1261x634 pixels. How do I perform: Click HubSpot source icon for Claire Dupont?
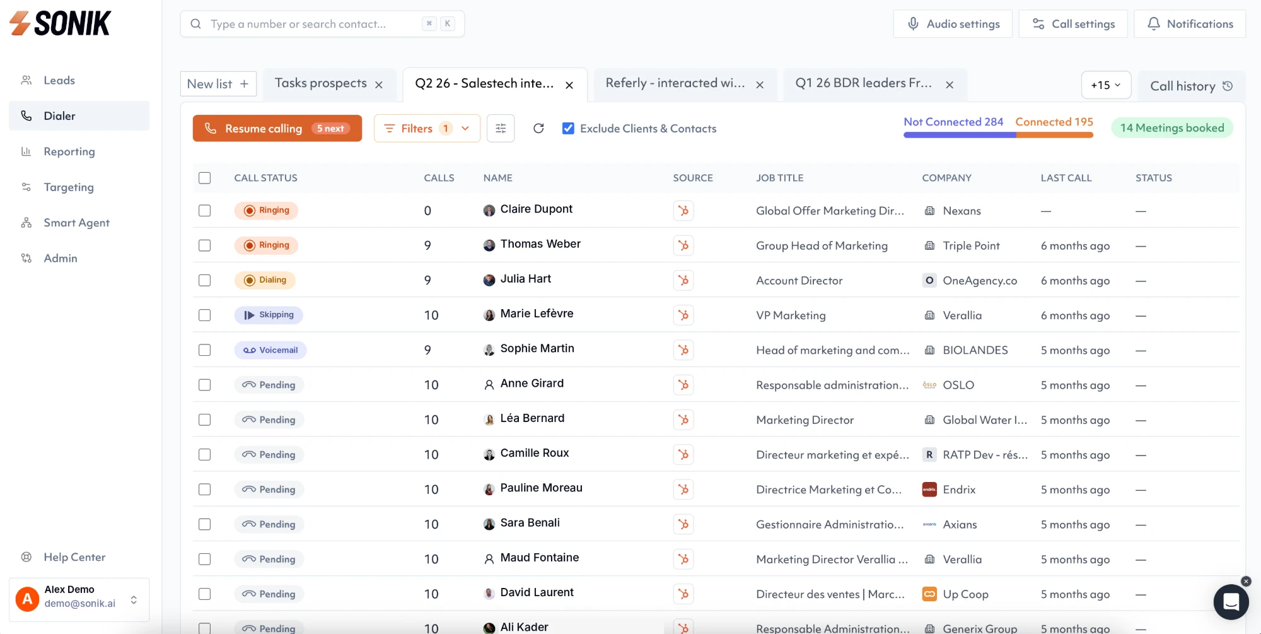coord(683,211)
